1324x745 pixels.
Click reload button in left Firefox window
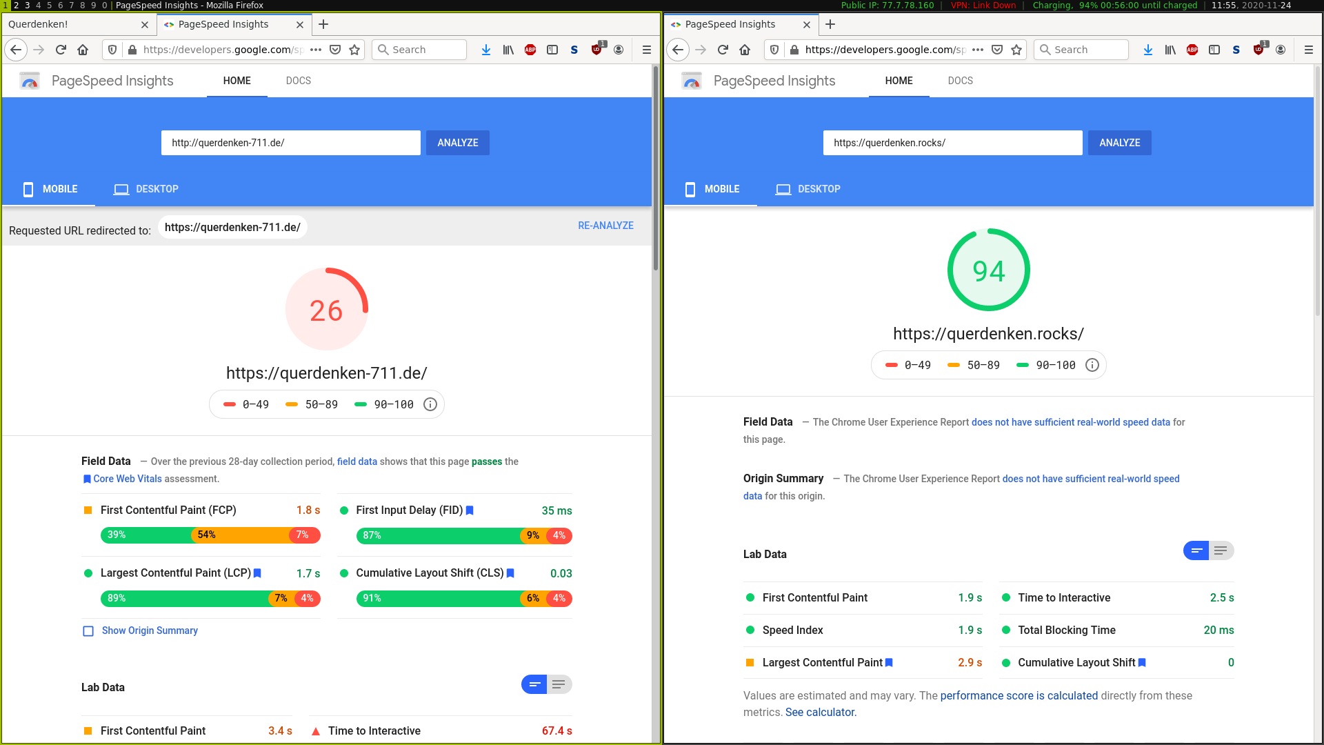[x=61, y=50]
